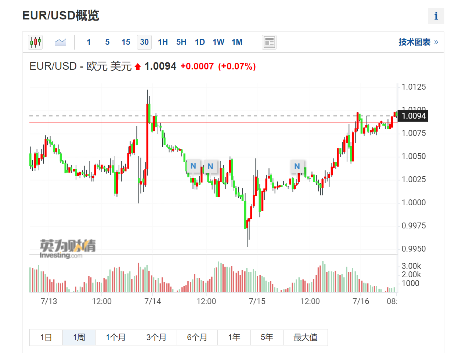Switch to the 1日 range tab
The image size is (455, 361).
46,337
